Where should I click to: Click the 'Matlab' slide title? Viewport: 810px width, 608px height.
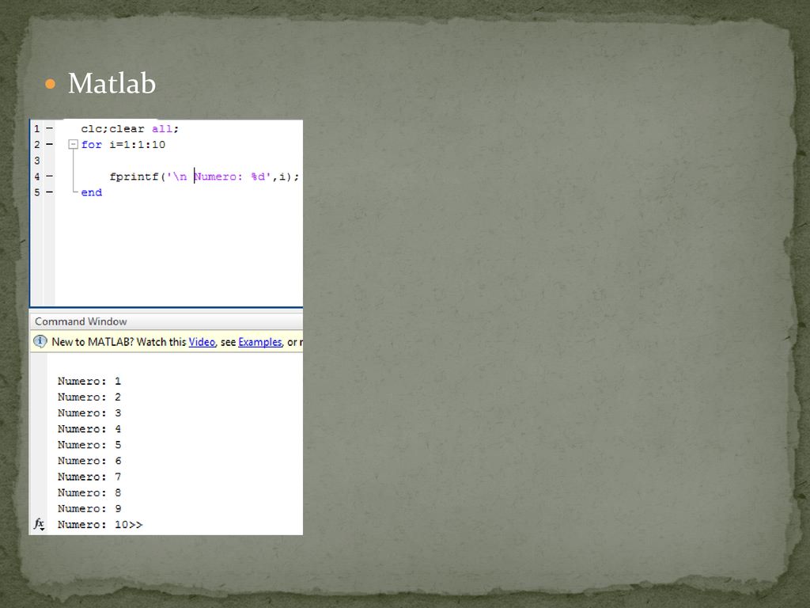point(112,83)
